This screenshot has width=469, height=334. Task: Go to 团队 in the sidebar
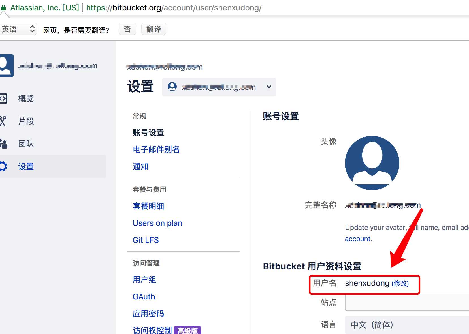point(26,144)
